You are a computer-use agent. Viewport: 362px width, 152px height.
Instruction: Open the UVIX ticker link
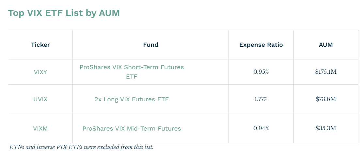[40, 99]
